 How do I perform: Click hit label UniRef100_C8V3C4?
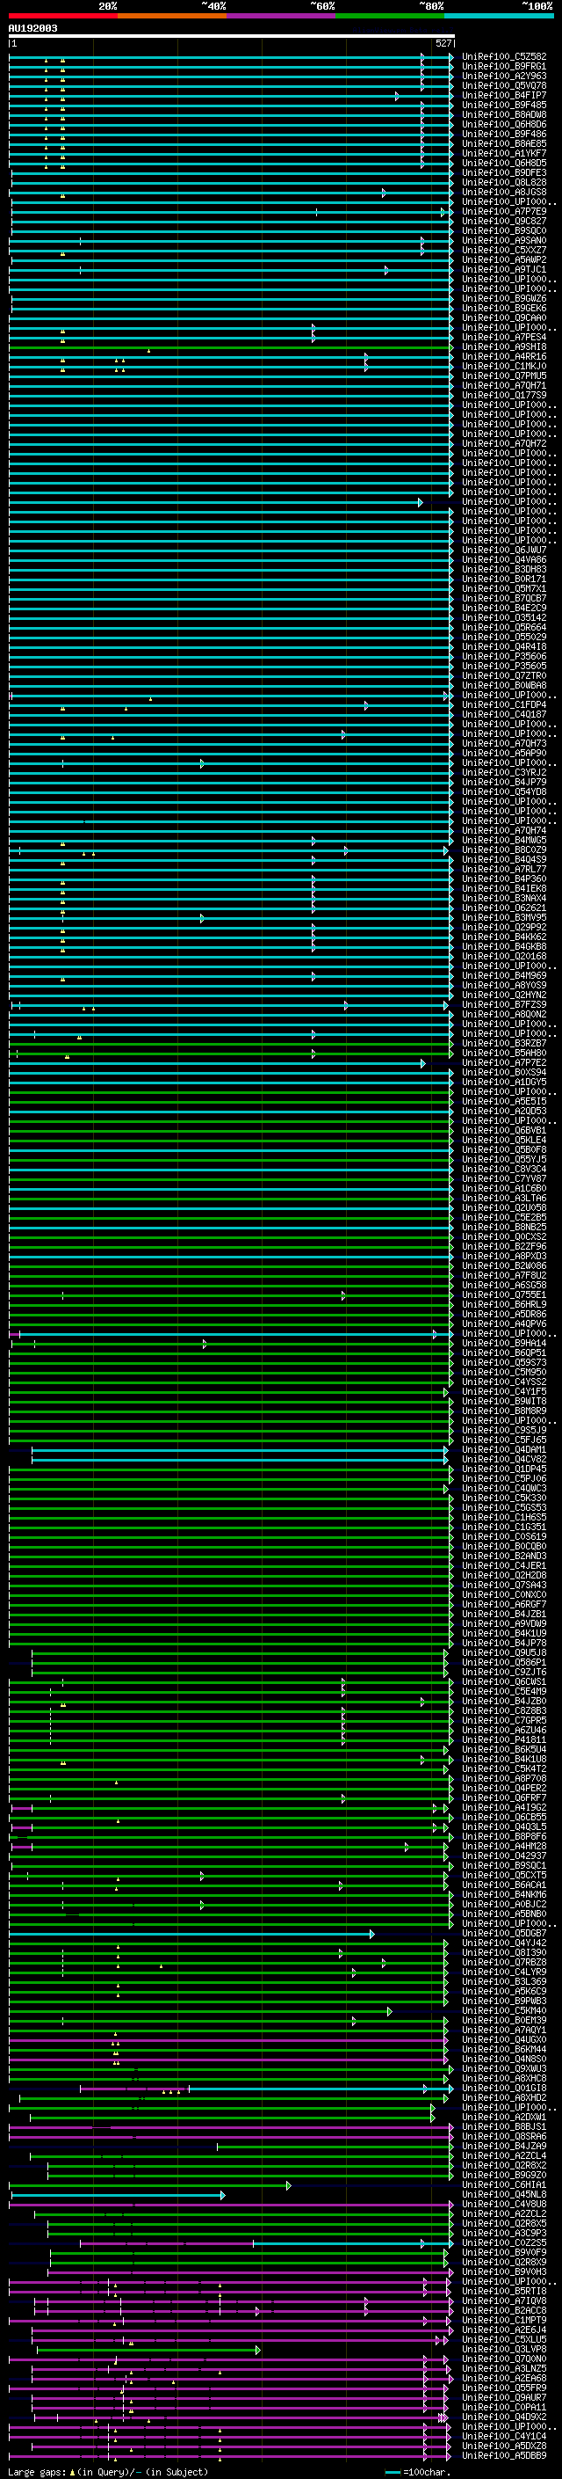tap(504, 1170)
